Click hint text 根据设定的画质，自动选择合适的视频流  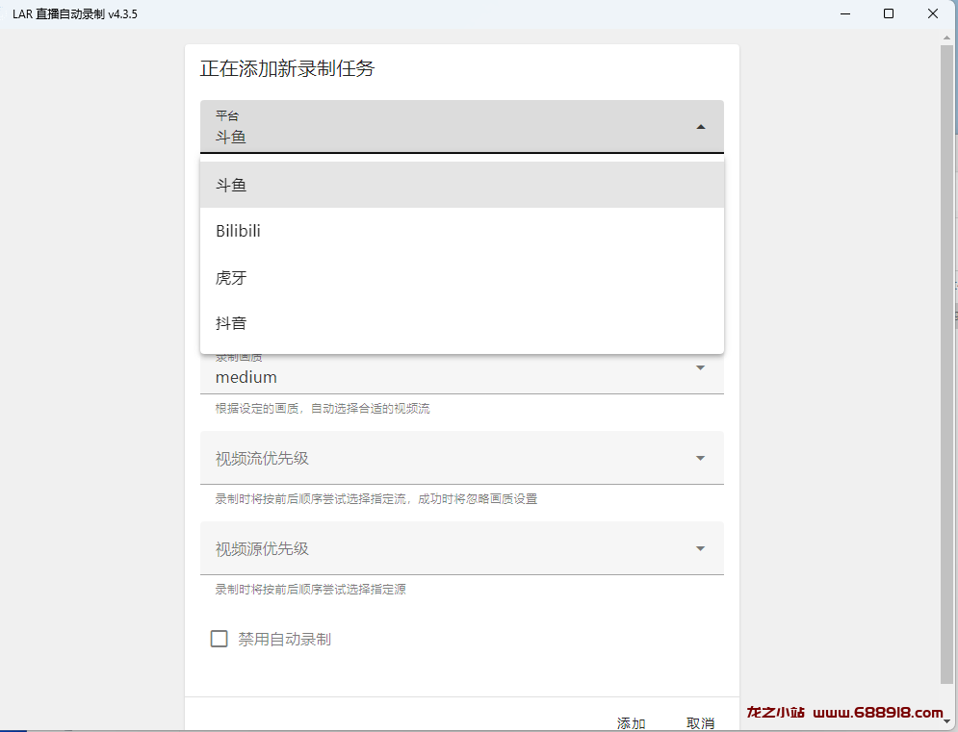coord(323,409)
